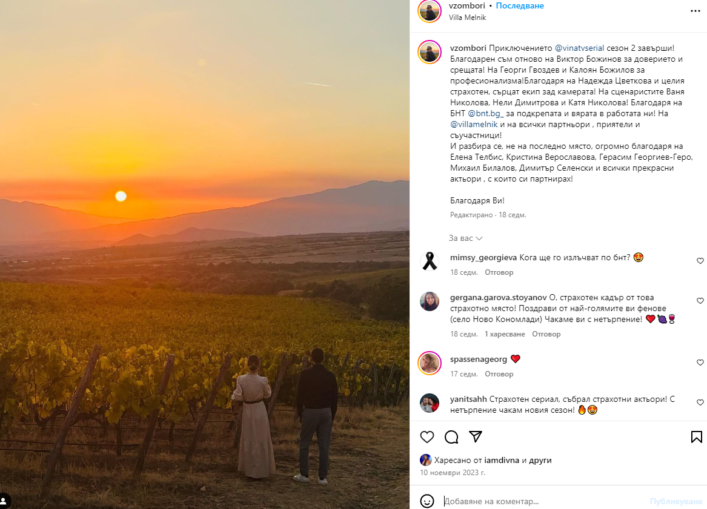Share post via paper plane icon
Viewport: 707px width, 509px height.
coord(476,437)
